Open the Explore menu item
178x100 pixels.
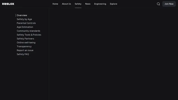[113, 4]
